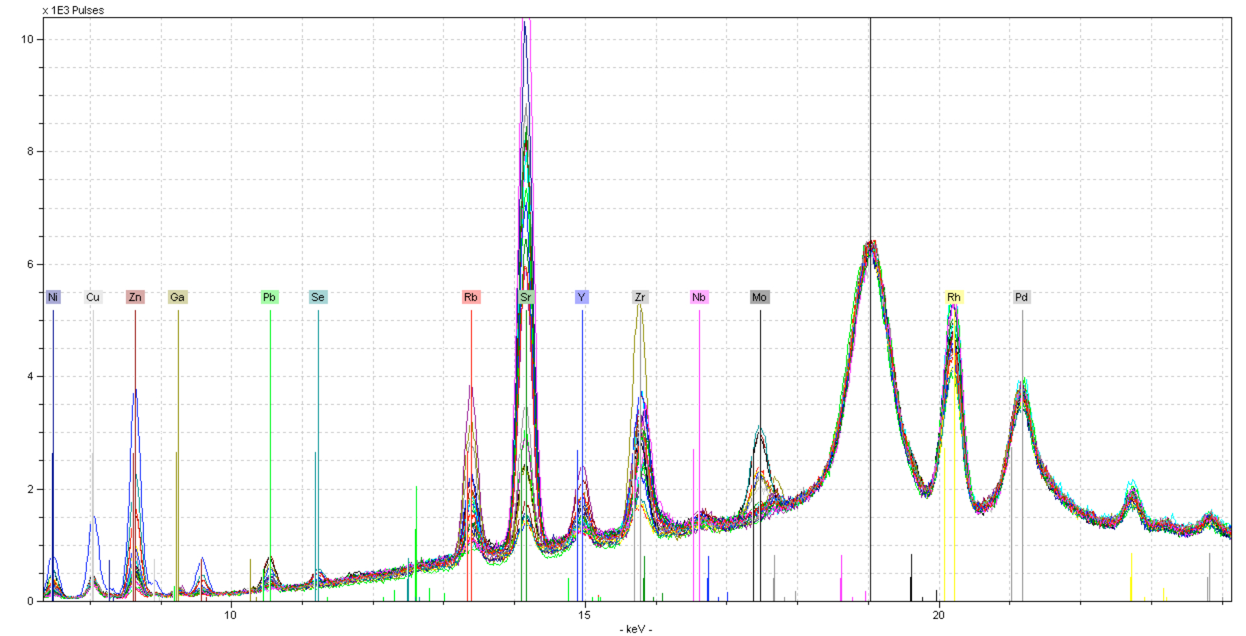Image resolution: width=1246 pixels, height=636 pixels.
Task: Click the red Zn element tag
Action: click(135, 297)
